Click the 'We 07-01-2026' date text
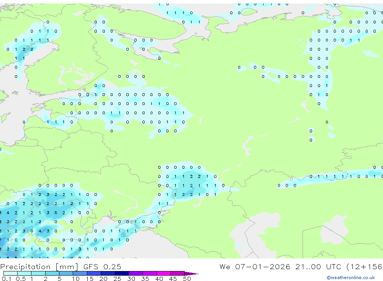 (255, 266)
